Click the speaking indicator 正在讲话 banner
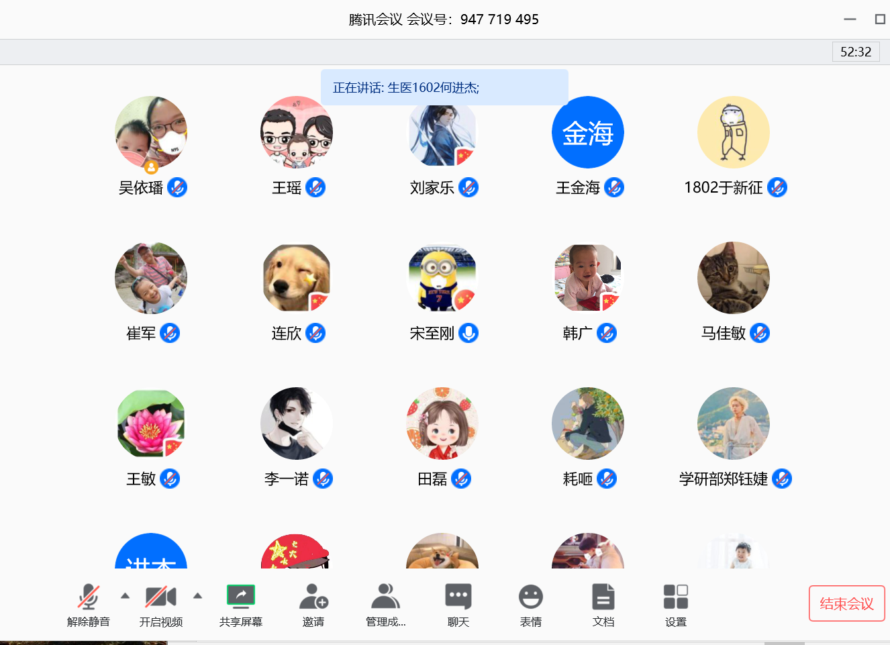This screenshot has height=645, width=890. tap(444, 87)
